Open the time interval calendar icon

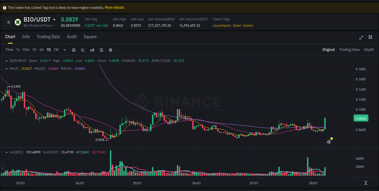coord(74,50)
